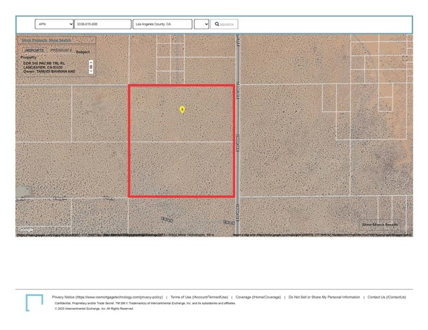The height and width of the screenshot is (330, 428).
Task: Click the LANCASTER, CA address line
Action: tap(43, 67)
